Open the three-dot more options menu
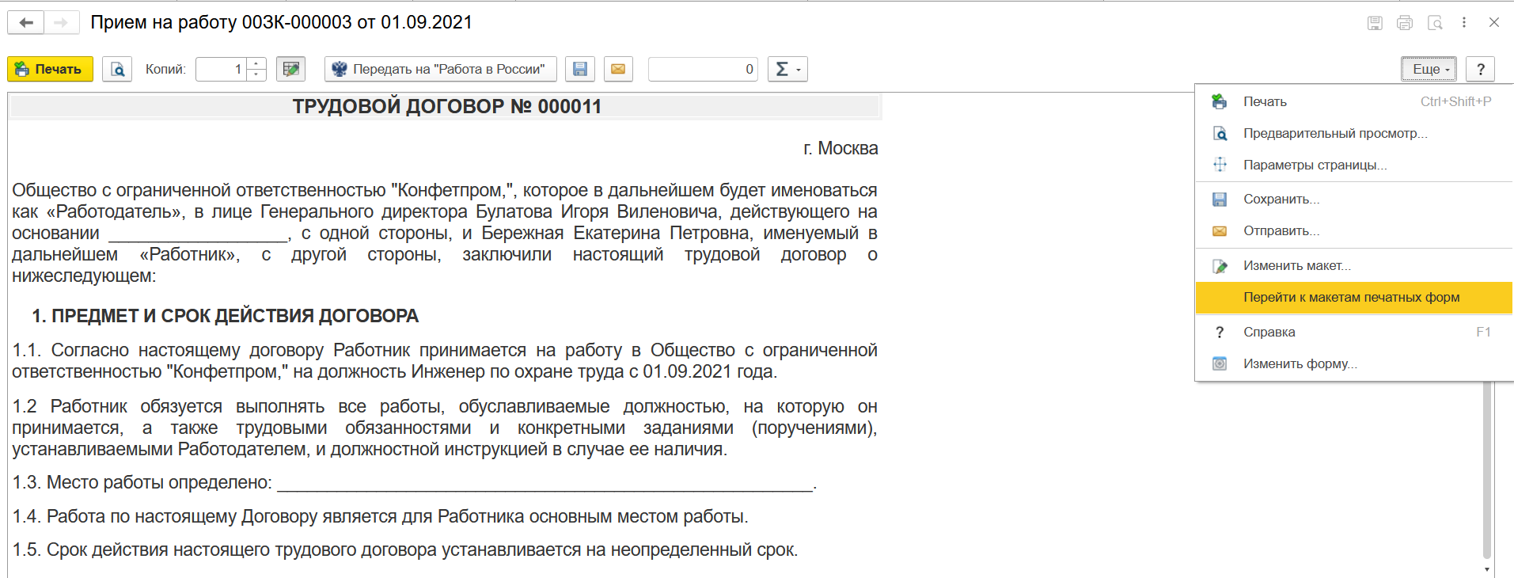 click(1464, 22)
